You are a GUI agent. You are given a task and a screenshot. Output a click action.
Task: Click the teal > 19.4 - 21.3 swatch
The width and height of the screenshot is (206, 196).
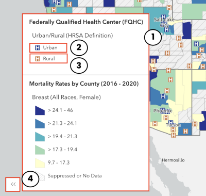(40, 137)
